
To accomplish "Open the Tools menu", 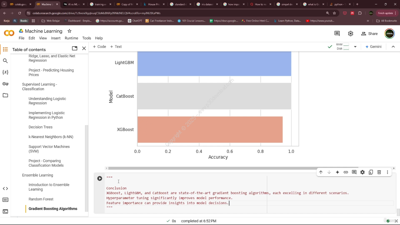I will [x=87, y=38].
